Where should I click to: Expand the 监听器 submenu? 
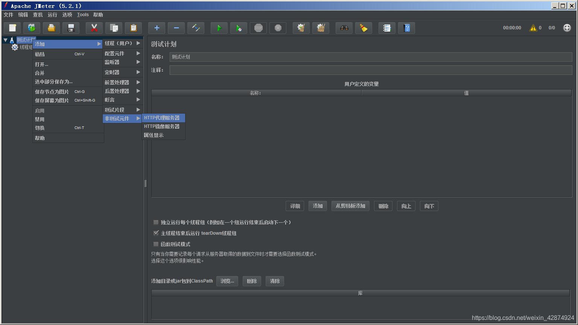pyautogui.click(x=122, y=62)
